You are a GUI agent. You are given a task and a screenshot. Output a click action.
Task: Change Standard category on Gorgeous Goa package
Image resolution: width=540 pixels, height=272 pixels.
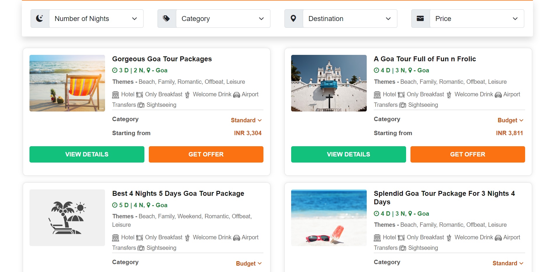pyautogui.click(x=246, y=120)
